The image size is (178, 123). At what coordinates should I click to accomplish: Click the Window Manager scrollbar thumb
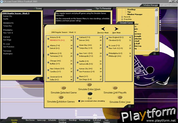tap(156, 25)
